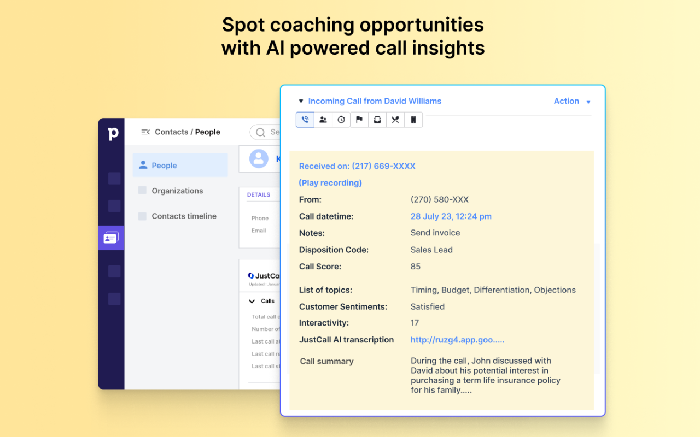Screen dimensions: 700x437
Task: Click the mobile phone icon
Action: click(413, 119)
